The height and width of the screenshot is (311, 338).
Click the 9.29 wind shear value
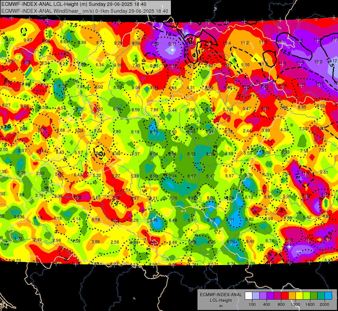[x=118, y=43]
